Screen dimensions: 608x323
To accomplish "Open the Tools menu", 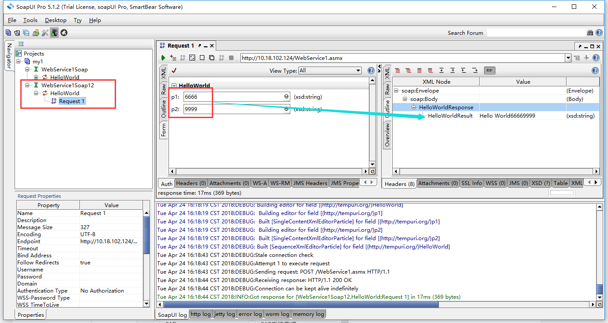I will (30, 20).
